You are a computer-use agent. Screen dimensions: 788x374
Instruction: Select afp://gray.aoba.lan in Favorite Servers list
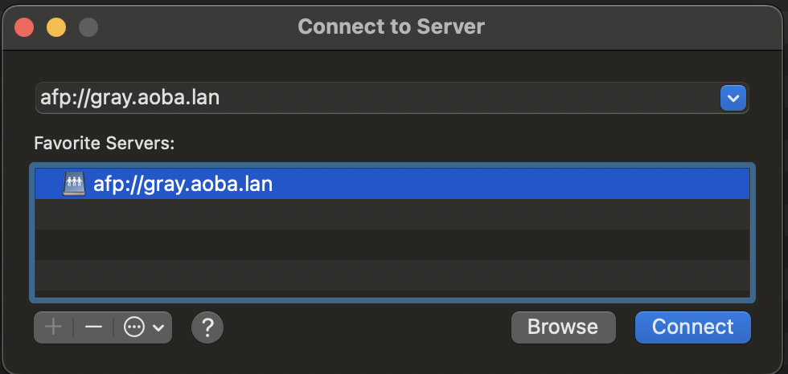coord(183,184)
